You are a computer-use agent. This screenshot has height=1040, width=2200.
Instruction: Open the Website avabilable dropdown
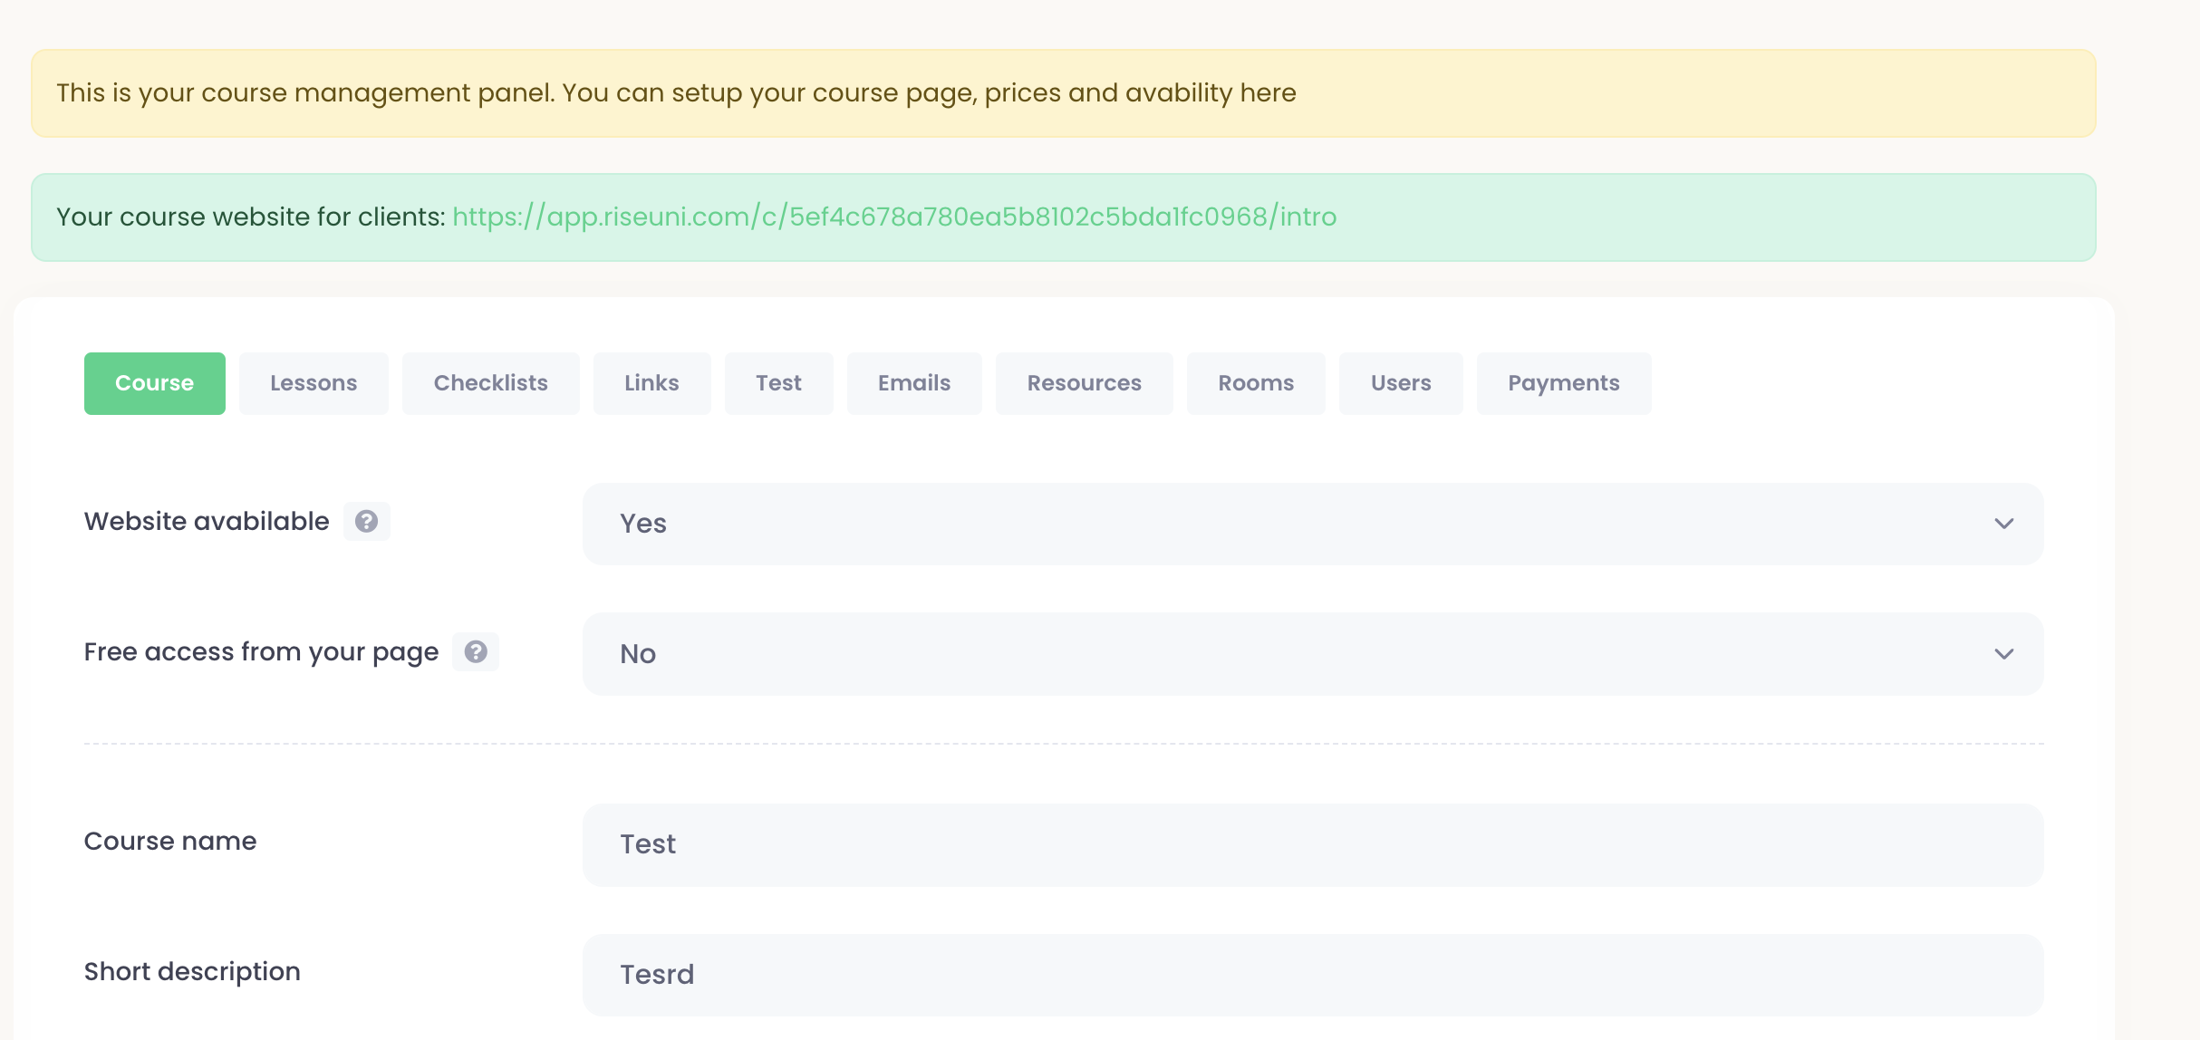(x=1312, y=524)
